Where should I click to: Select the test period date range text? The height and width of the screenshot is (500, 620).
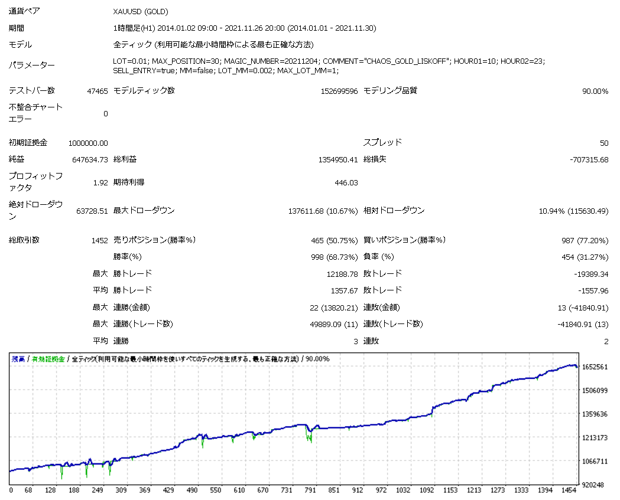click(x=244, y=28)
